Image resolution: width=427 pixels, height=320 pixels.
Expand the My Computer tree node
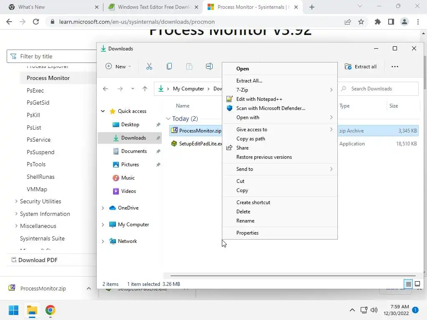click(103, 225)
